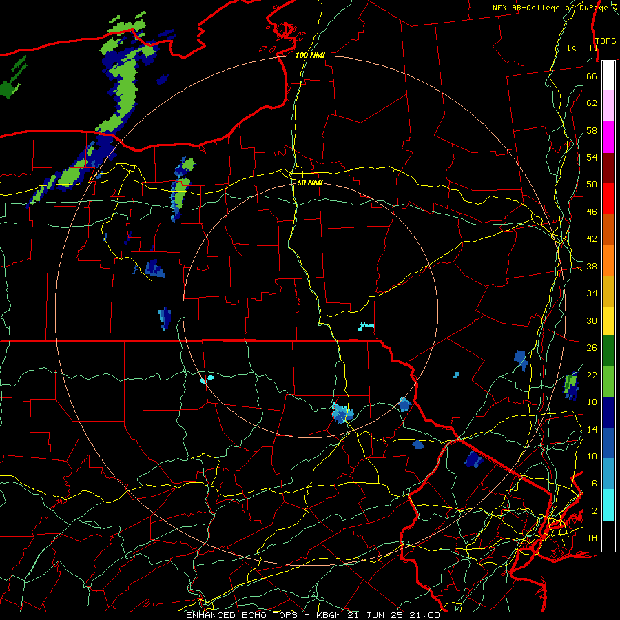This screenshot has height=620, width=620.
Task: Click the legend value 62
Action: pyautogui.click(x=592, y=103)
